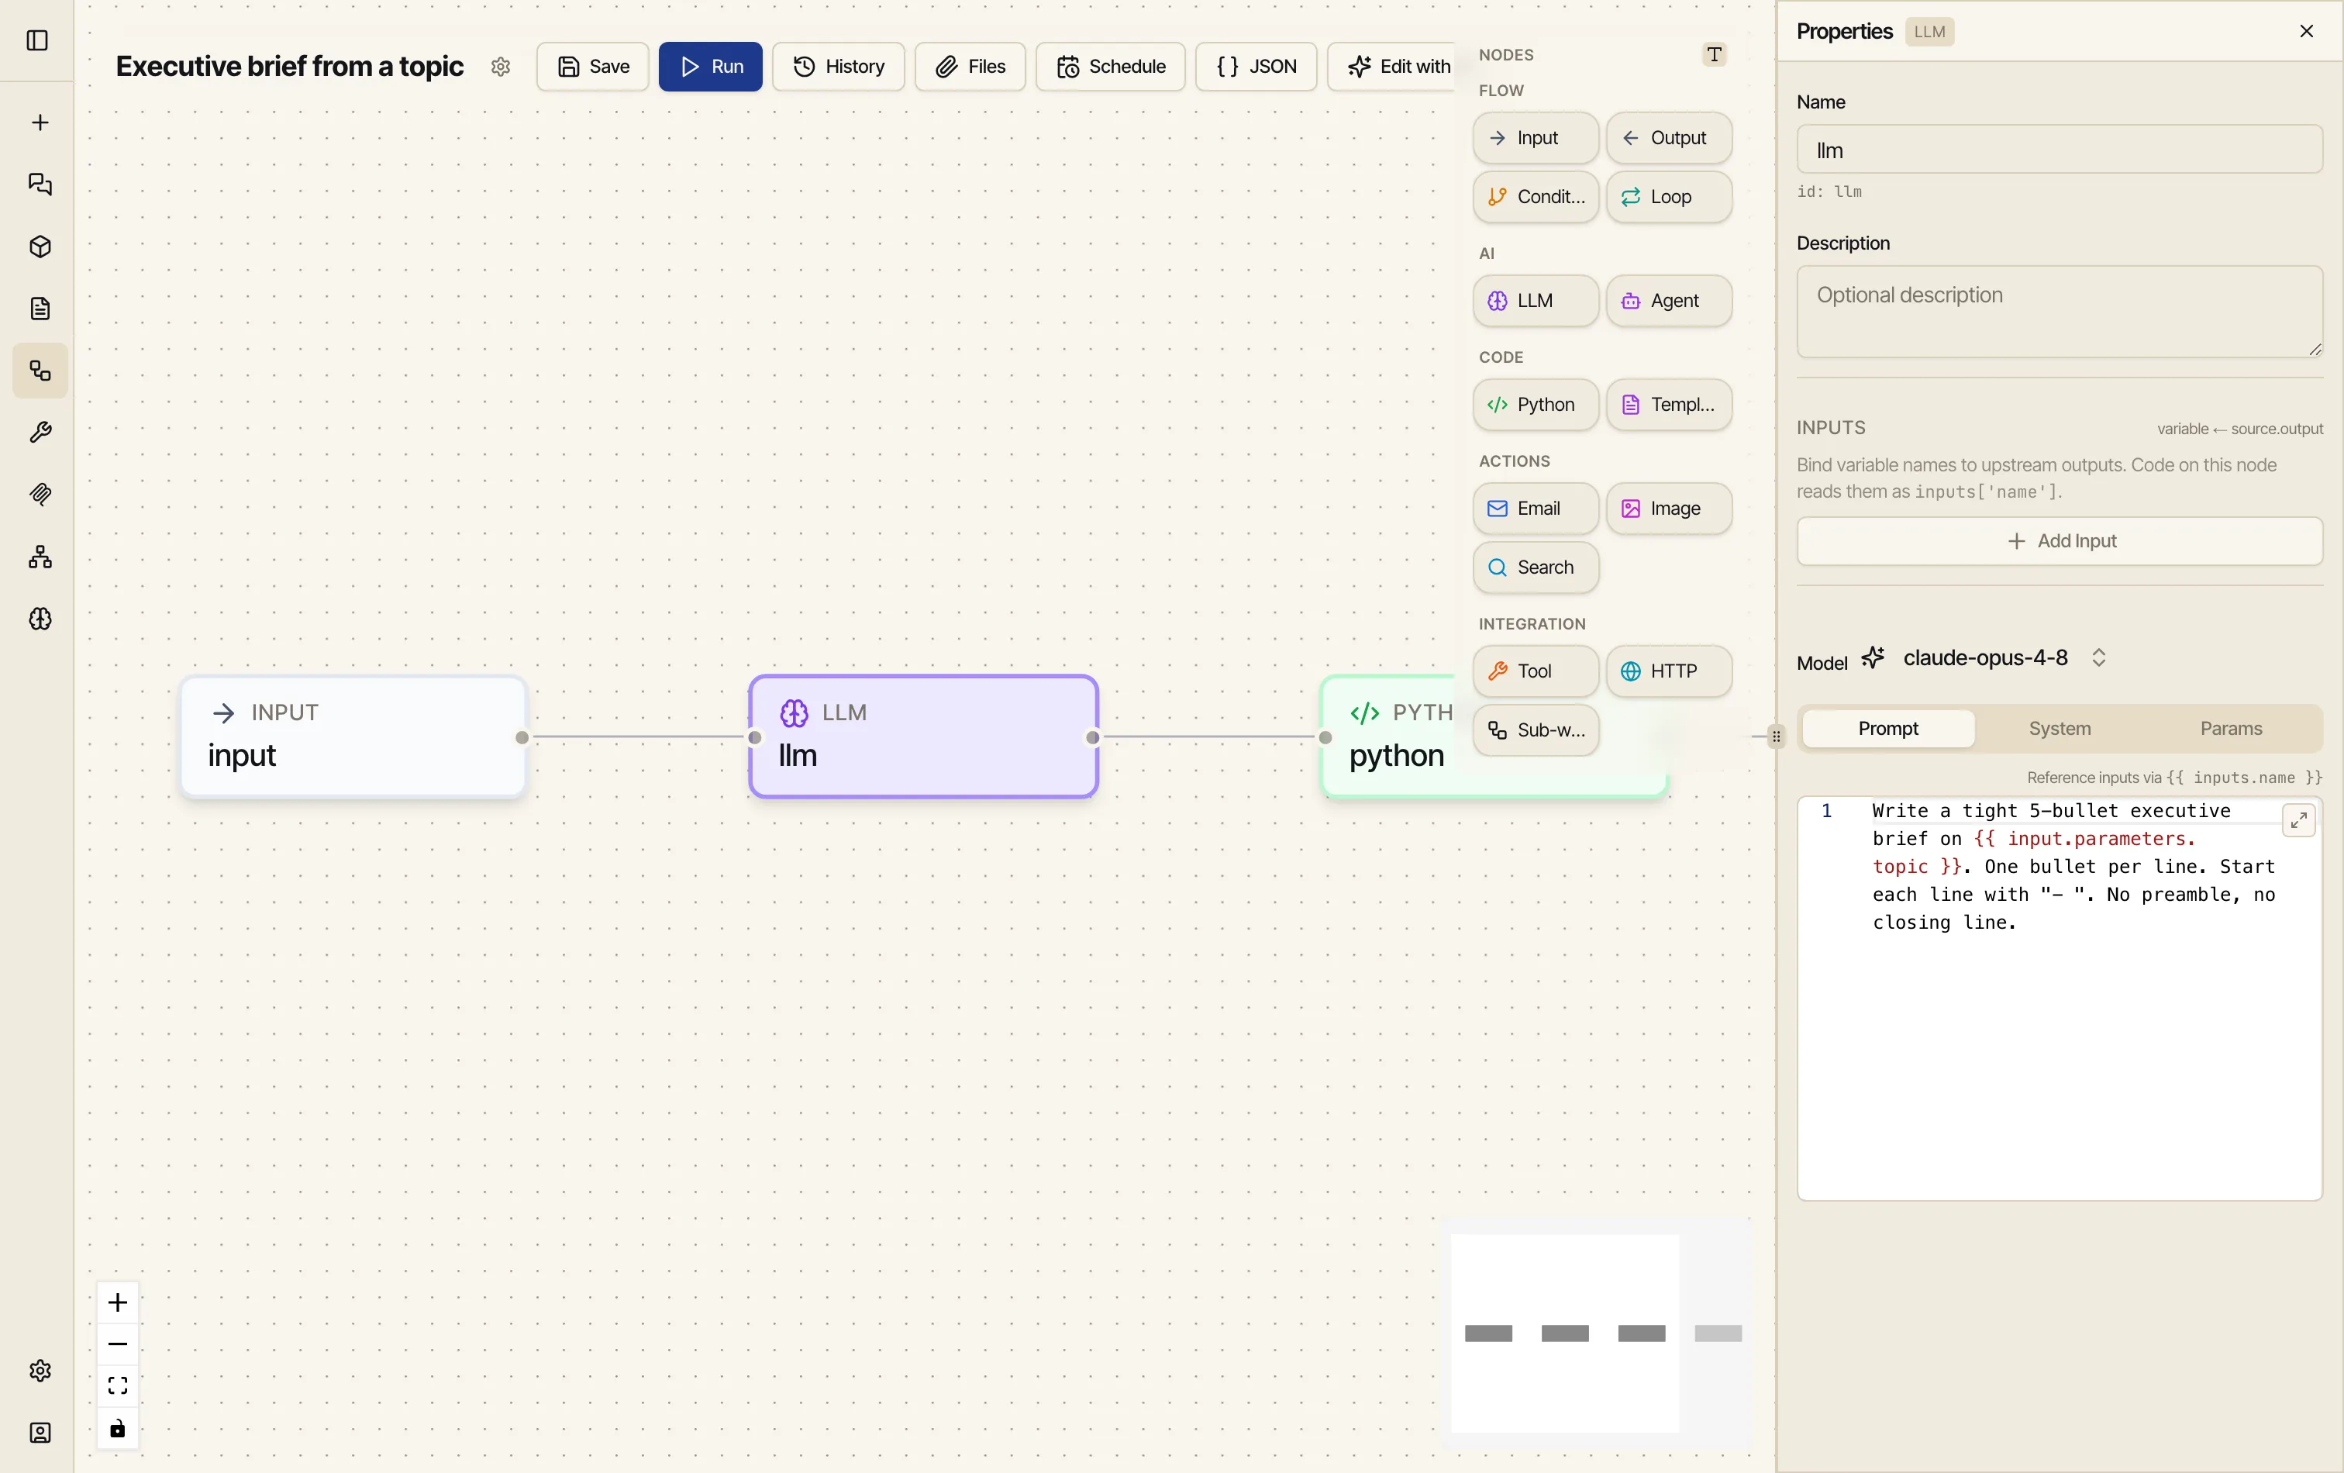
Task: Select the llm node on canvas
Action: [923, 737]
